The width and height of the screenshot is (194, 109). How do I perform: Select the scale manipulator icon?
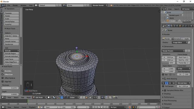point(67,97)
